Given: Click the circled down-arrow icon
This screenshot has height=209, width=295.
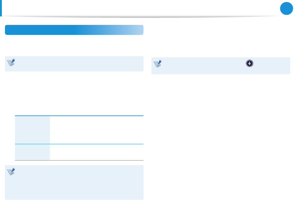Looking at the screenshot, I should [x=250, y=63].
